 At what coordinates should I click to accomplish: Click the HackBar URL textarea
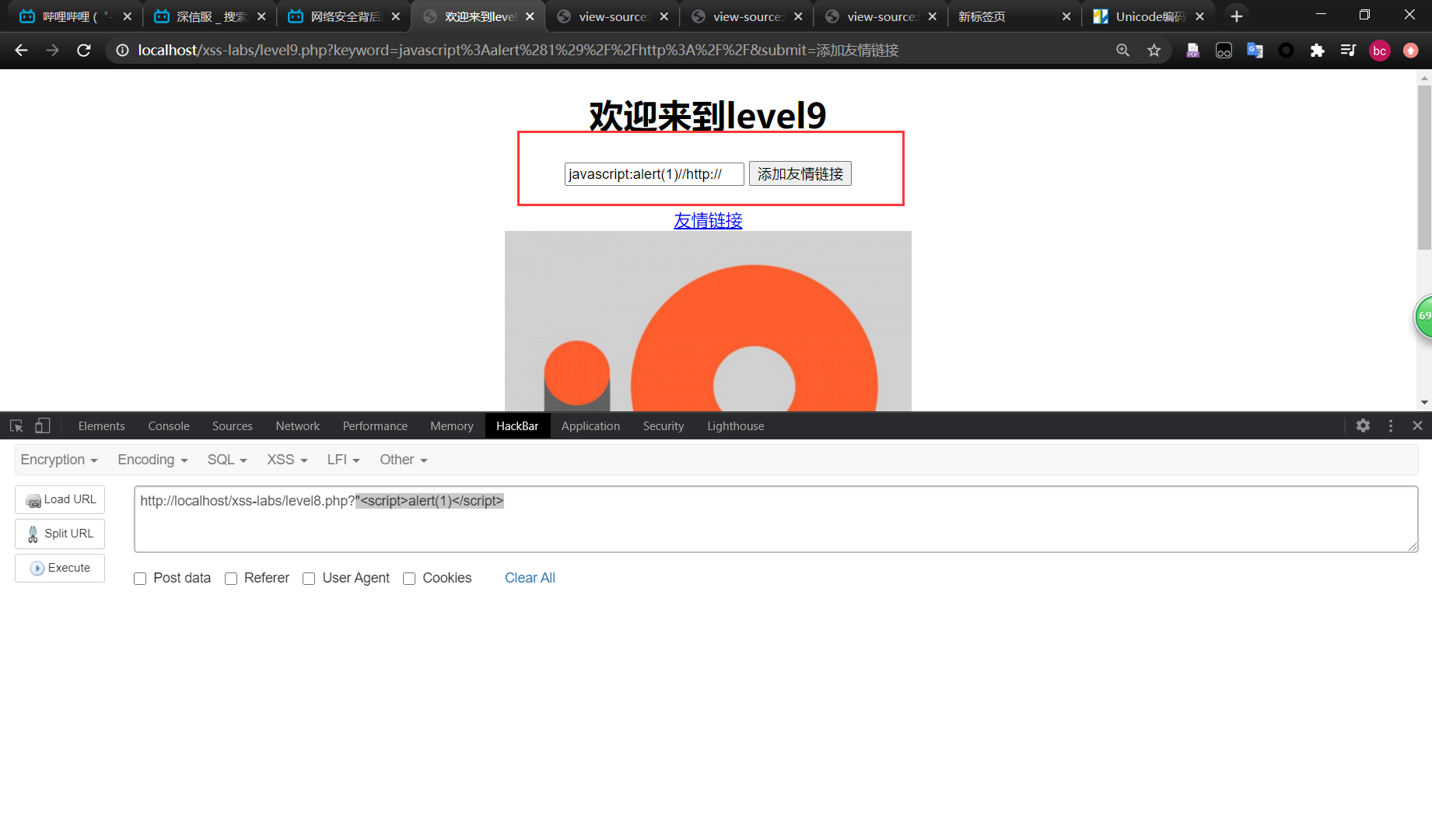(776, 520)
